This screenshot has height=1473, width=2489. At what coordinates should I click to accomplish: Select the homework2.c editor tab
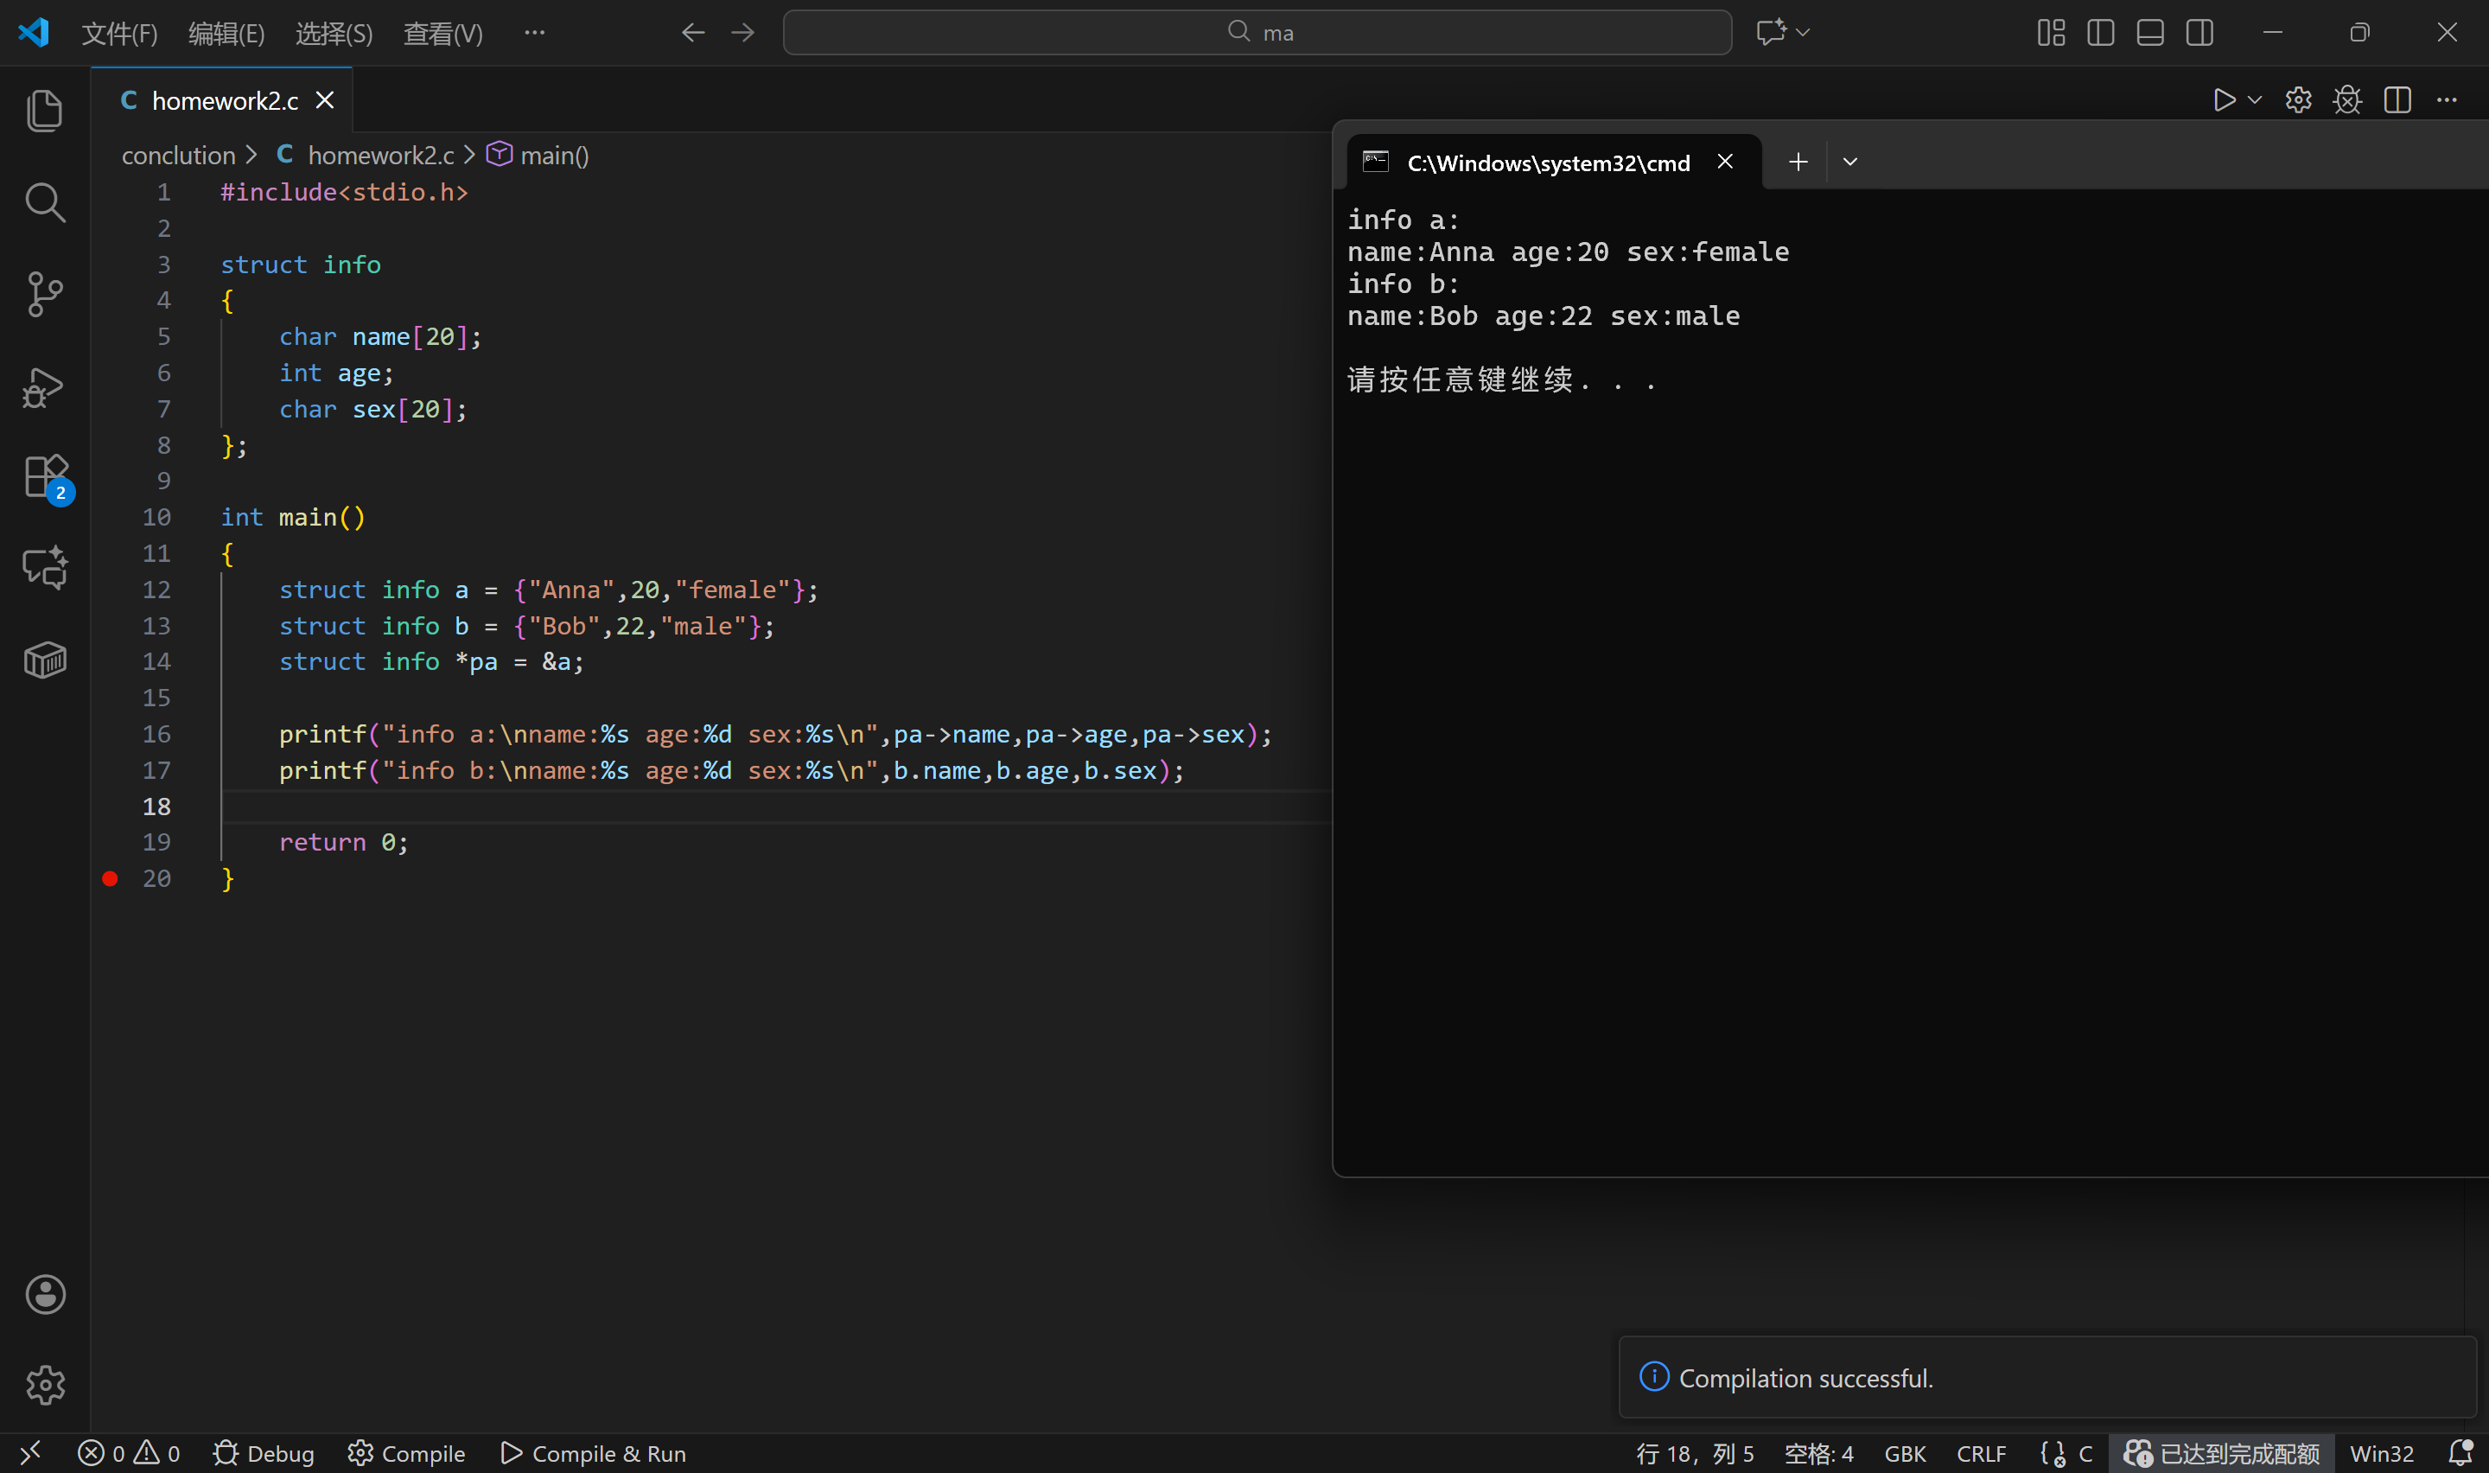click(x=224, y=101)
